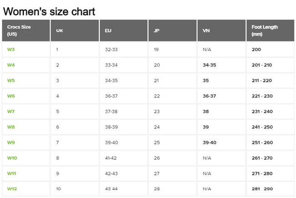This screenshot has width=296, height=198.
Task: Click the W7 size link
Action: (x=11, y=112)
